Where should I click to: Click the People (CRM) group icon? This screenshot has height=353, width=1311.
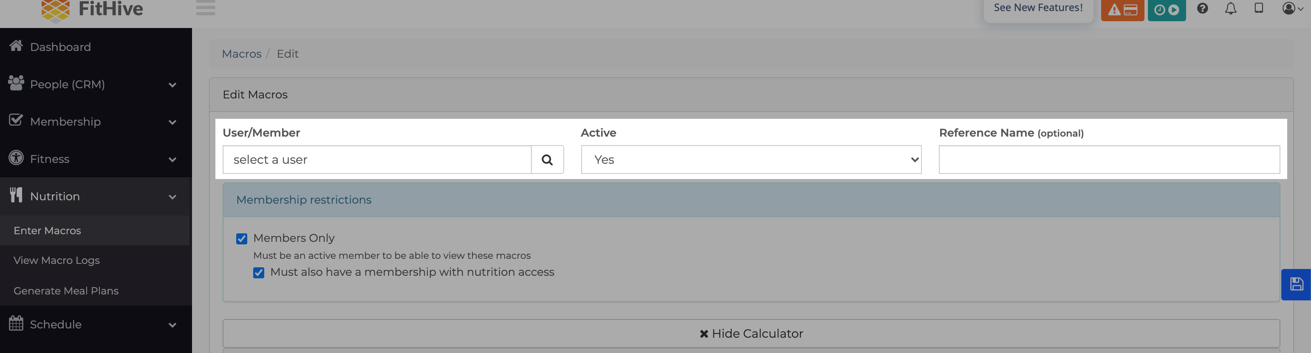(16, 83)
